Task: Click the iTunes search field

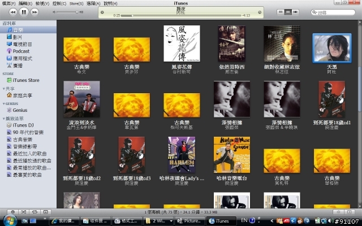Action: (x=333, y=12)
